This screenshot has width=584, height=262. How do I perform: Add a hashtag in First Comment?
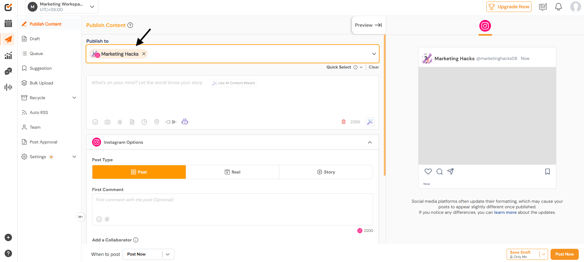[107, 219]
